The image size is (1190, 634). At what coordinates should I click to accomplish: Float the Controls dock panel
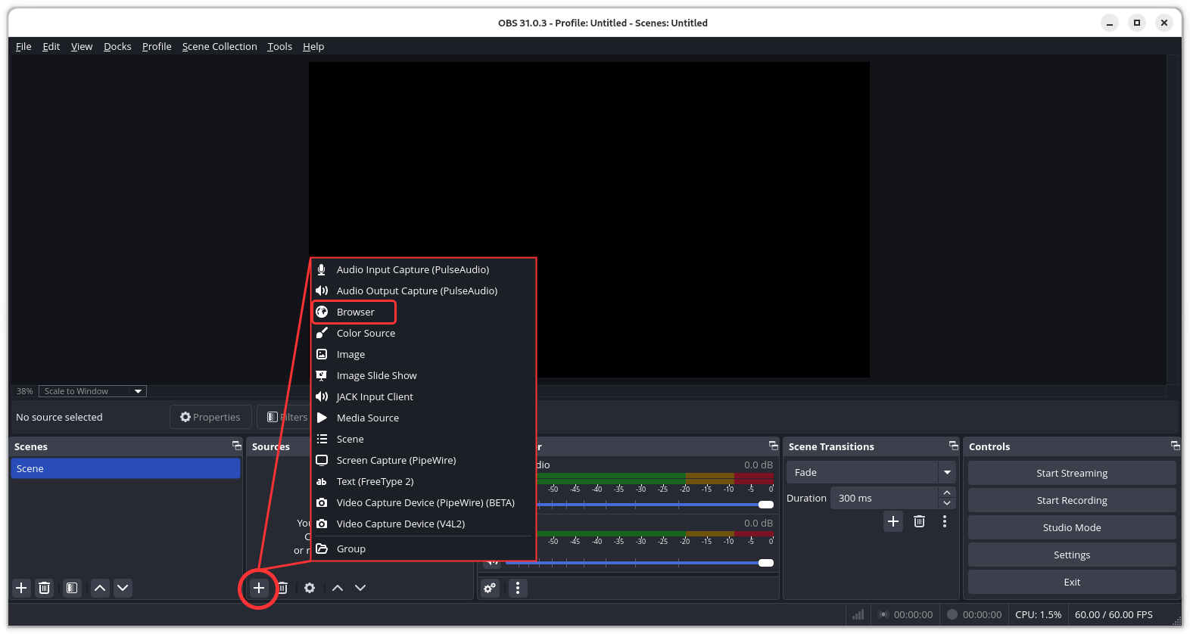click(x=1175, y=446)
